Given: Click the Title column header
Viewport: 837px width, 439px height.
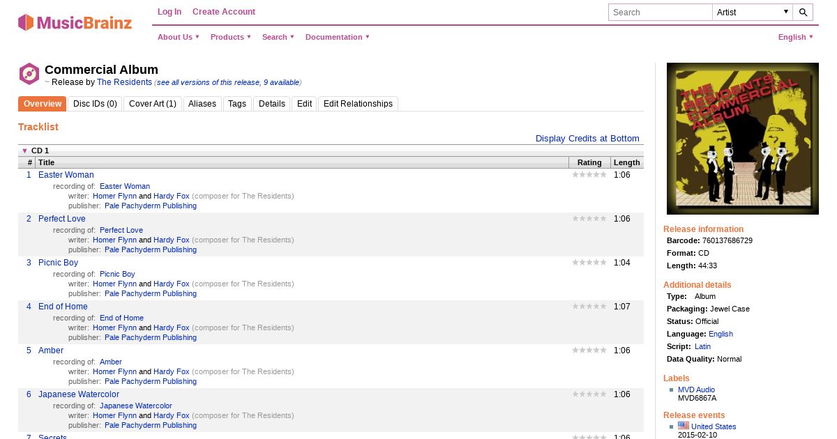Looking at the screenshot, I should point(302,162).
